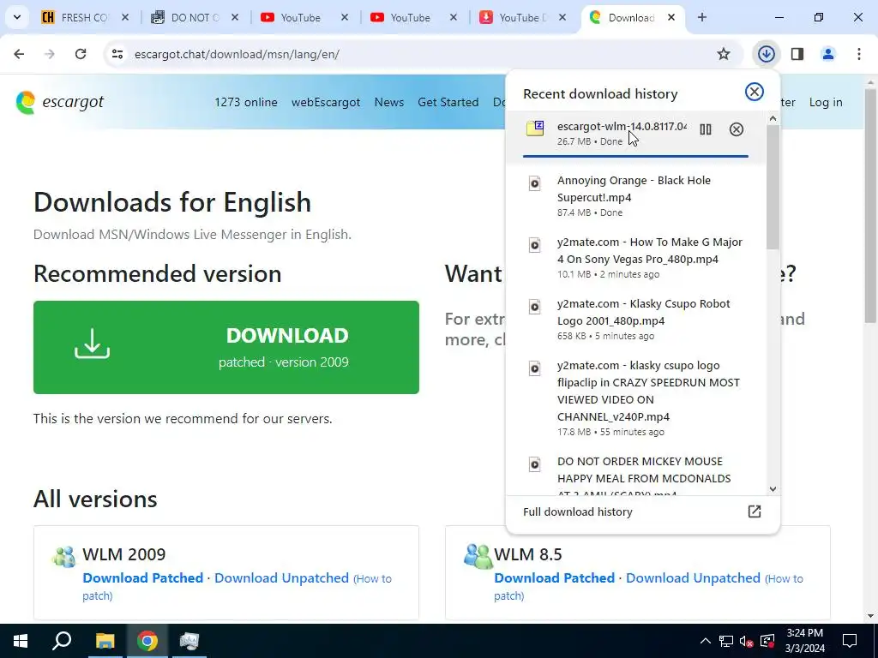Open the News nav item

(x=389, y=103)
